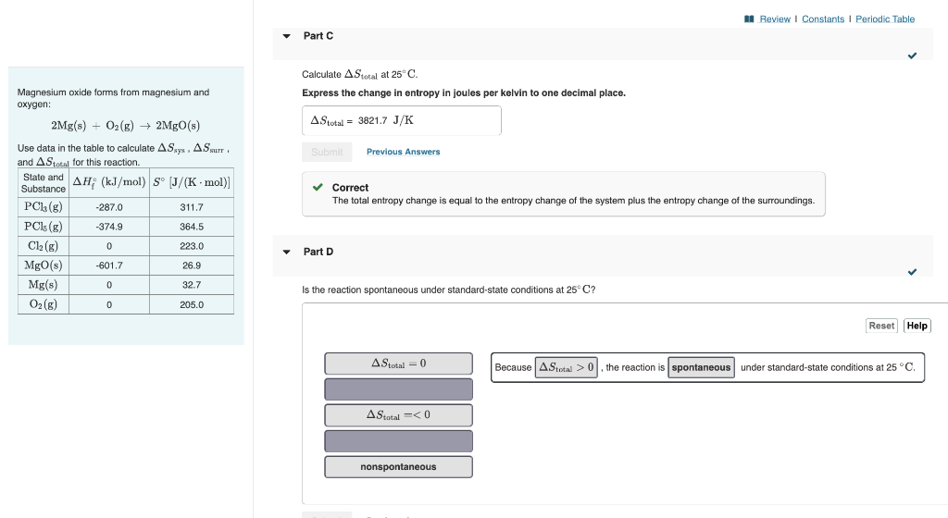Click the PCl3(g) table row label
Image resolution: width=948 pixels, height=518 pixels.
(43, 207)
